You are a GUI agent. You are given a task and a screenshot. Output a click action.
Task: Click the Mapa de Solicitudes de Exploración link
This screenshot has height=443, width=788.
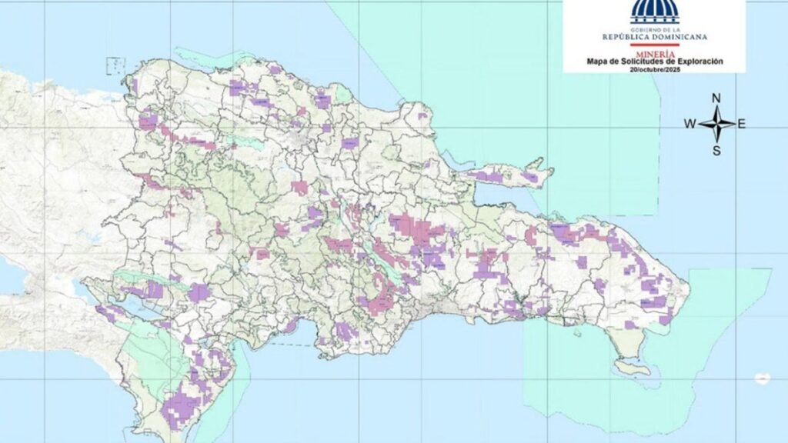(x=655, y=61)
